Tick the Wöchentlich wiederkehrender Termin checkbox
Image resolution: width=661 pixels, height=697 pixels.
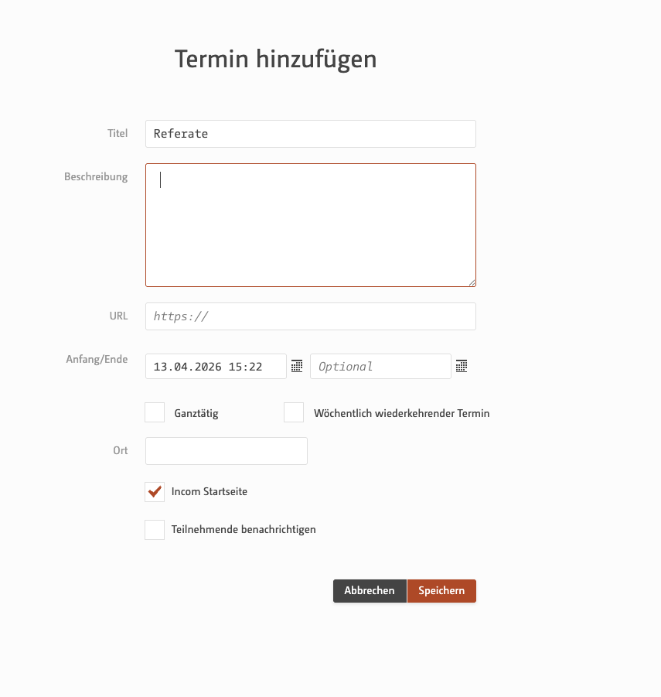pyautogui.click(x=294, y=412)
